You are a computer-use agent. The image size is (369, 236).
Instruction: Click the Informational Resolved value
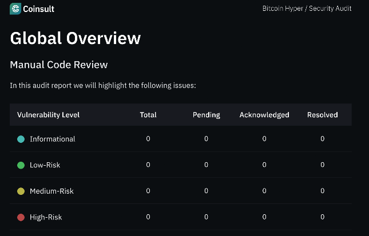(x=323, y=139)
